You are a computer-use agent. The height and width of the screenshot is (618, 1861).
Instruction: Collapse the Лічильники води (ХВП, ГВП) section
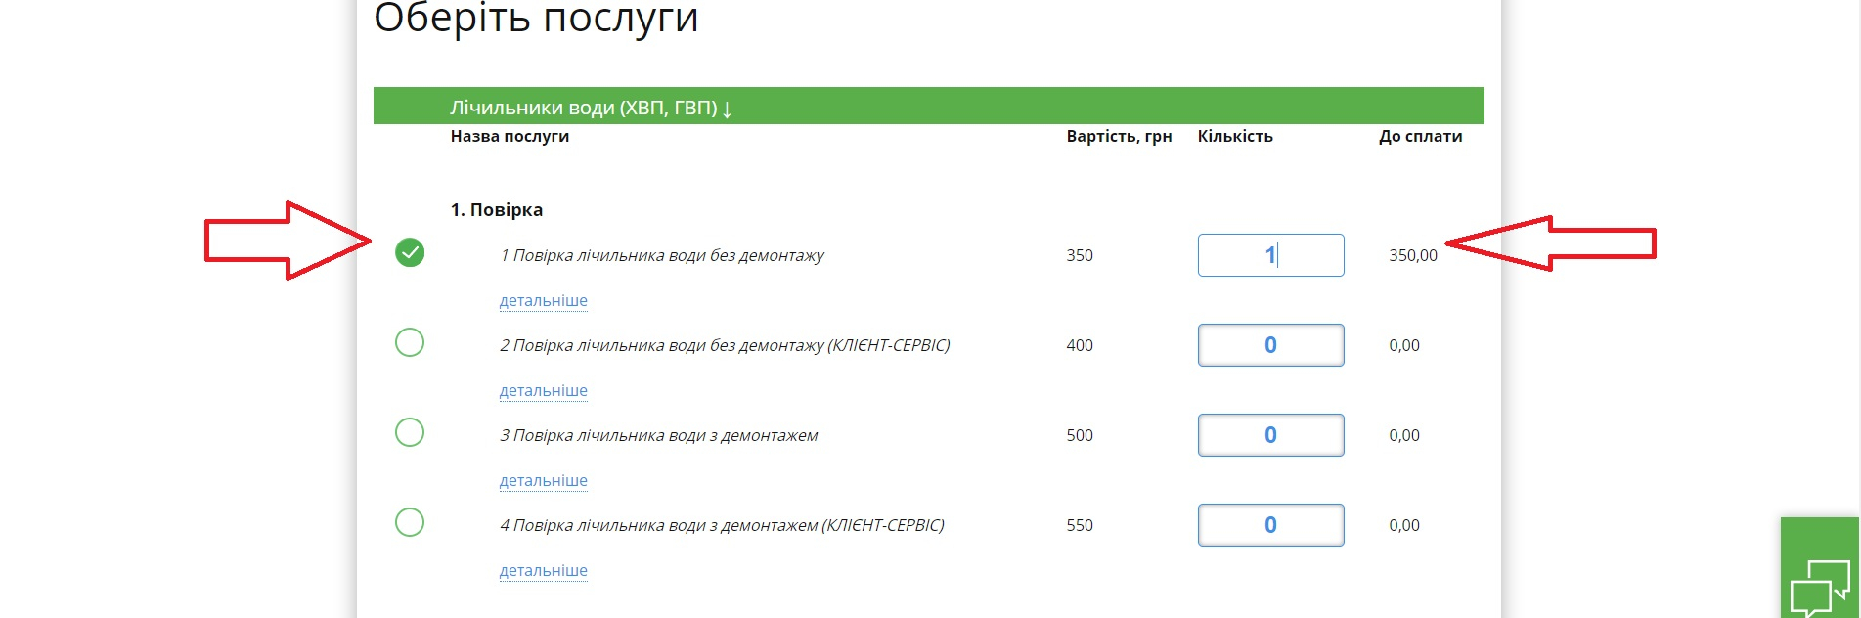pyautogui.click(x=591, y=108)
